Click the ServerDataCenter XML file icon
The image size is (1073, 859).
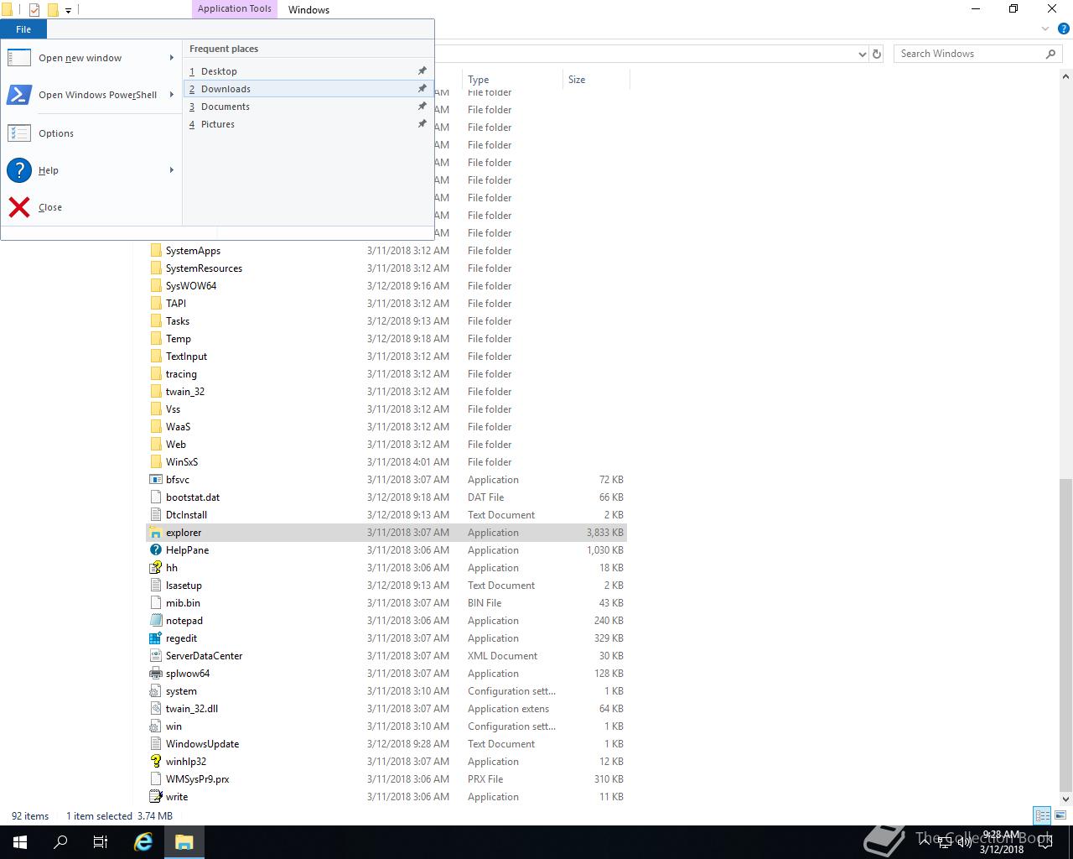coord(155,656)
